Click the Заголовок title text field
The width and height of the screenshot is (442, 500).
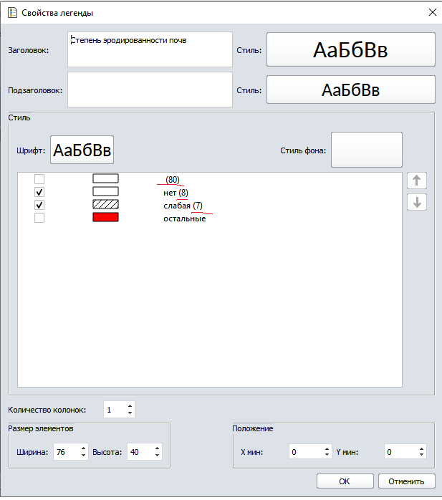[150, 49]
